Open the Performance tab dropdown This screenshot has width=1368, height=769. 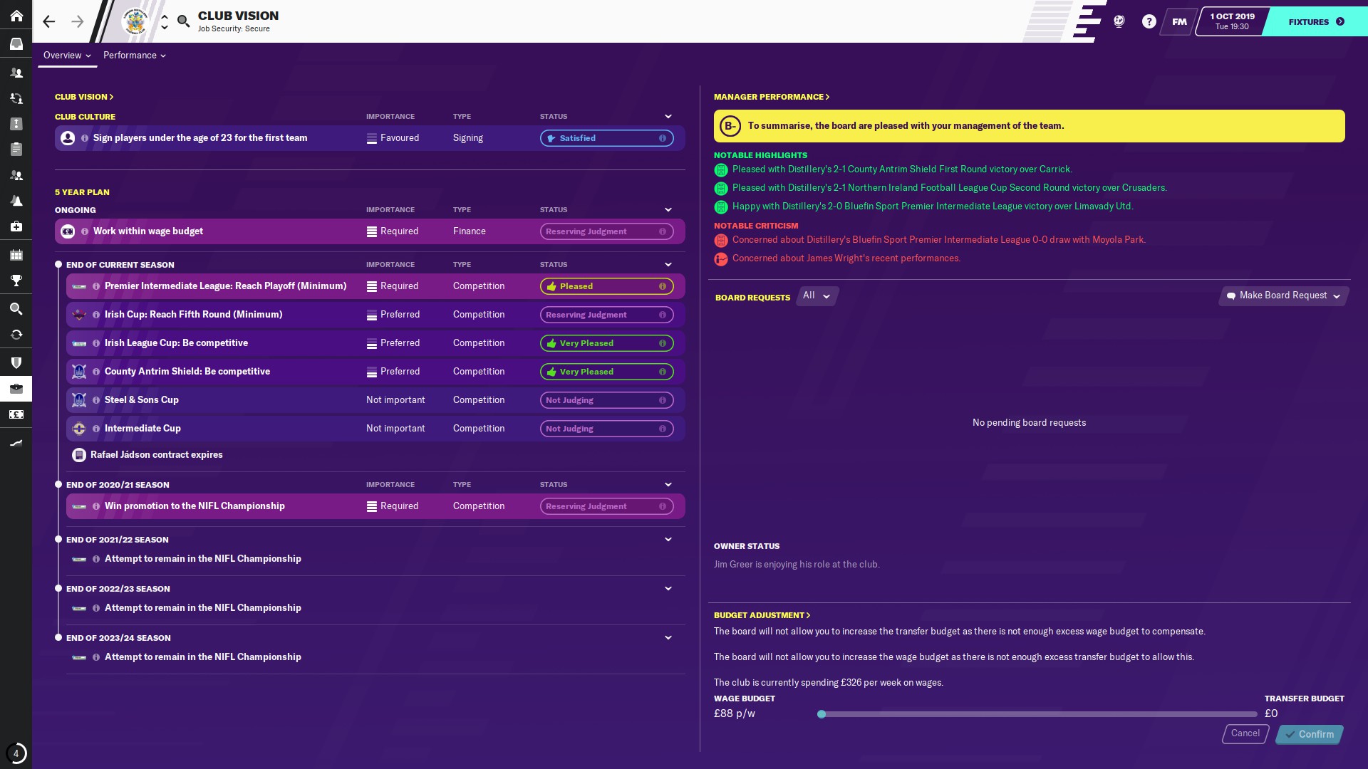pos(134,56)
